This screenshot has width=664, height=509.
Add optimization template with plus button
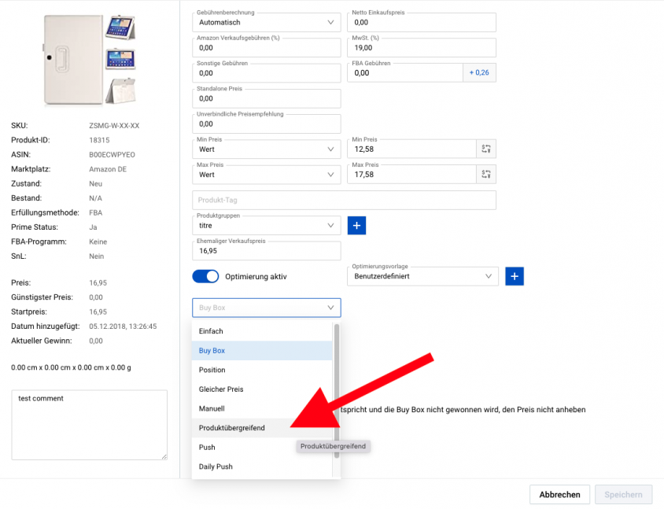515,276
